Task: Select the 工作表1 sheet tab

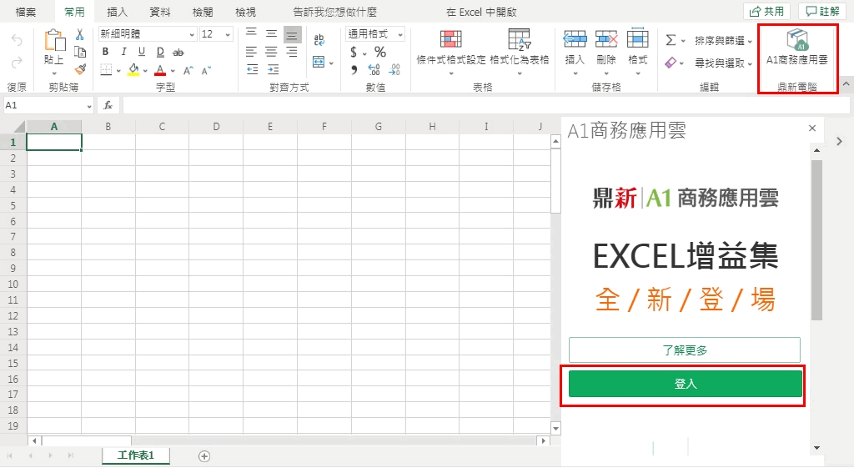Action: coord(136,455)
